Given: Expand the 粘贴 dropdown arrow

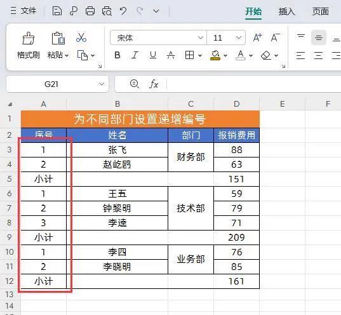Looking at the screenshot, I should pos(67,55).
